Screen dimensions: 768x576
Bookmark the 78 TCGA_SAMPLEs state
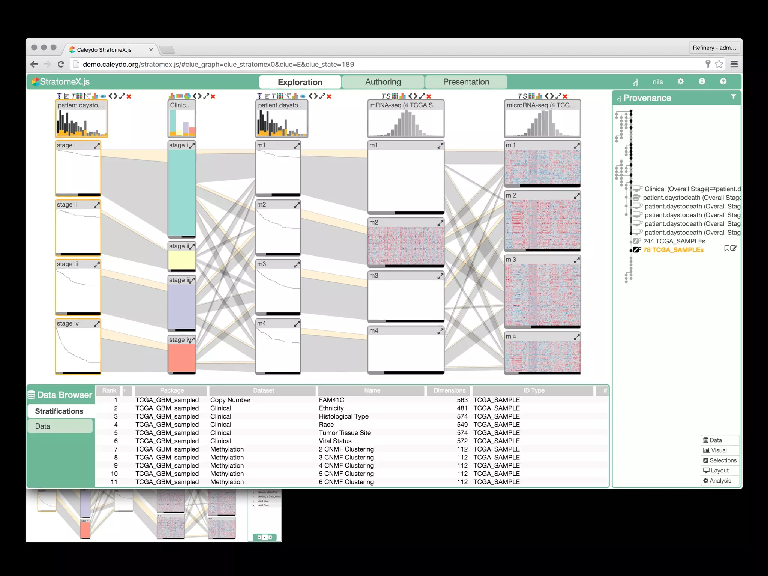[x=727, y=248]
